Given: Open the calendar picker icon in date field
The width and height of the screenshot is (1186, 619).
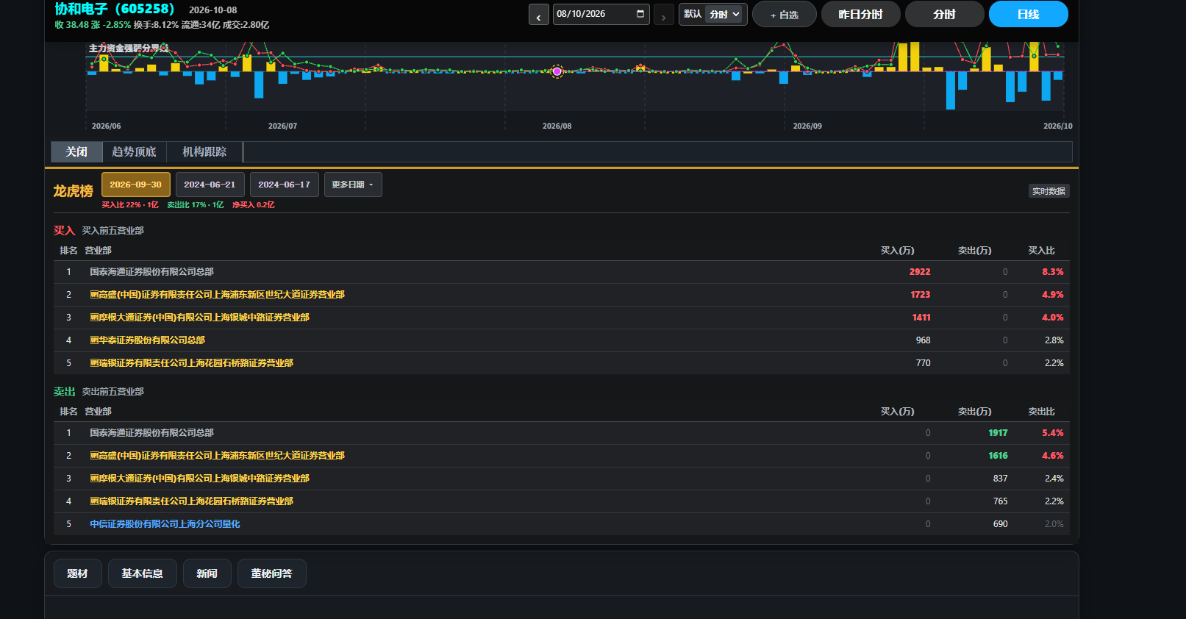Looking at the screenshot, I should coord(640,14).
